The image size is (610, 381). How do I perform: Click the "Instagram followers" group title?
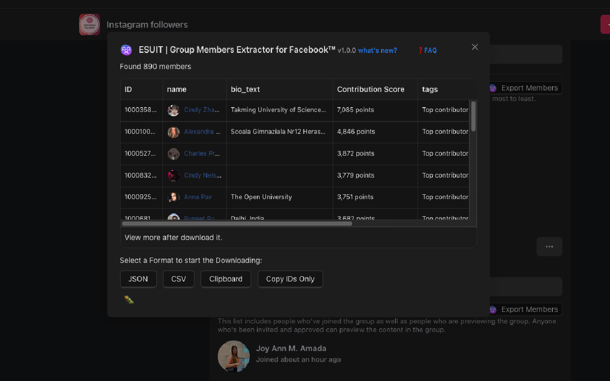147,25
